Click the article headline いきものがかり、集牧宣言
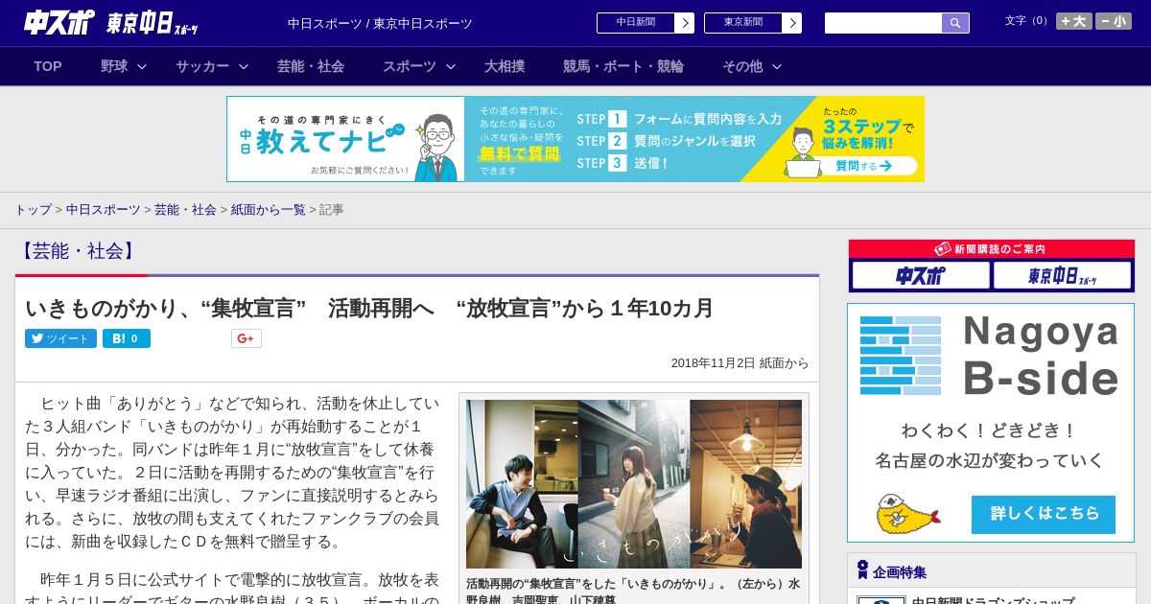This screenshot has width=1151, height=604. pyautogui.click(x=369, y=308)
